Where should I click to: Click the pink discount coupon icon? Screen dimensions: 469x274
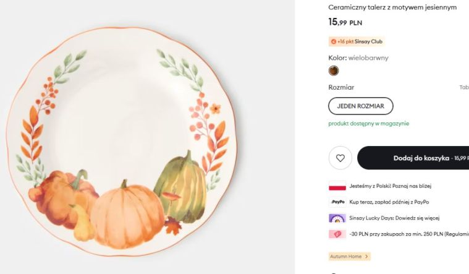click(337, 234)
